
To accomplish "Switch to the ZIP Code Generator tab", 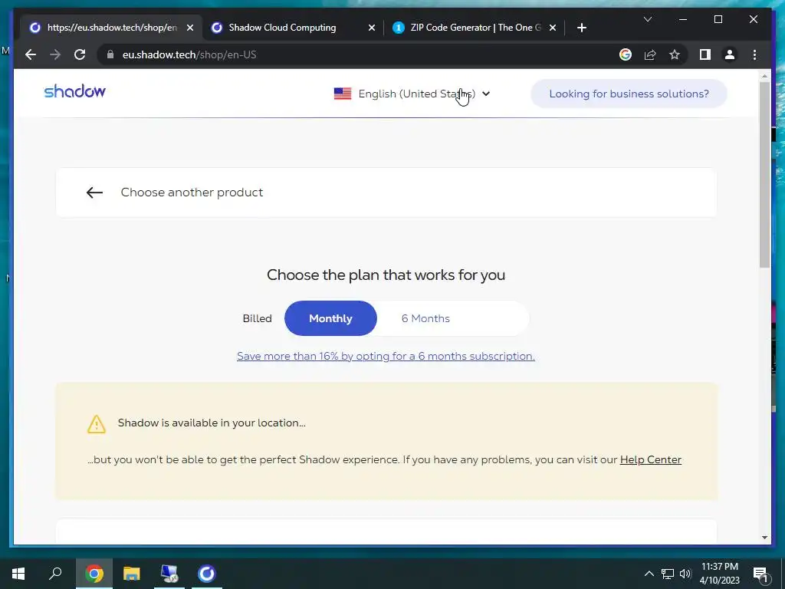I will click(468, 28).
